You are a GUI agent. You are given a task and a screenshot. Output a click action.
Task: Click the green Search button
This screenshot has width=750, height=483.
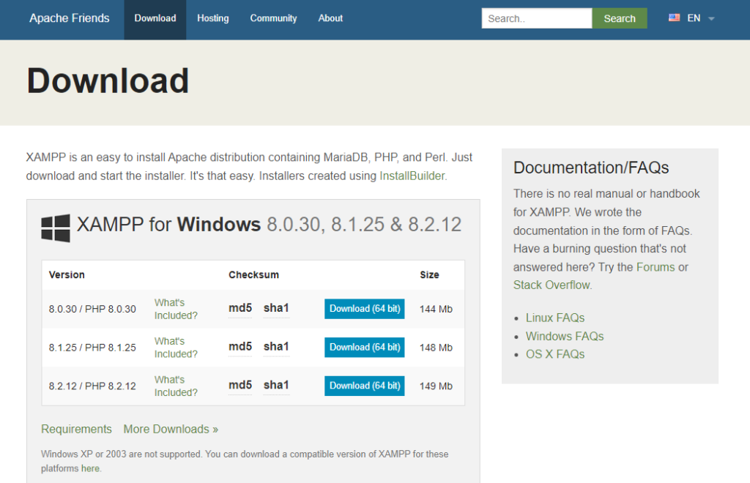tap(620, 18)
